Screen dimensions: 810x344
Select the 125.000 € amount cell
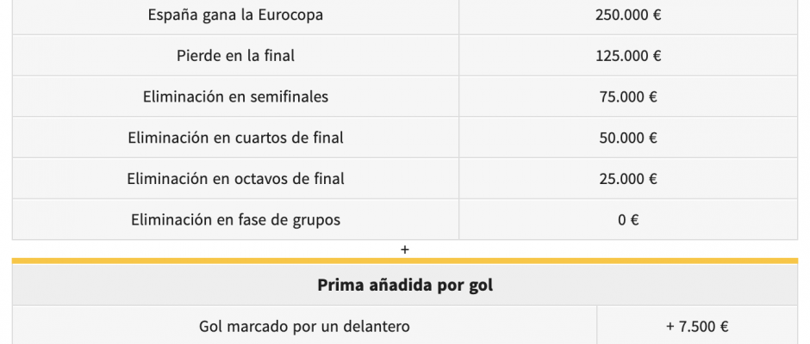(628, 56)
